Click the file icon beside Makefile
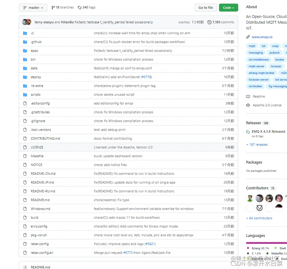 (x=25, y=156)
